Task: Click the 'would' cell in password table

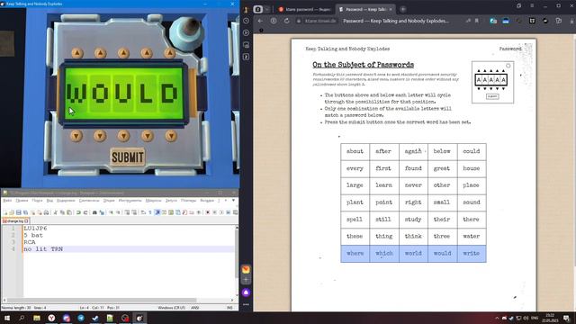Action: pyautogui.click(x=442, y=254)
